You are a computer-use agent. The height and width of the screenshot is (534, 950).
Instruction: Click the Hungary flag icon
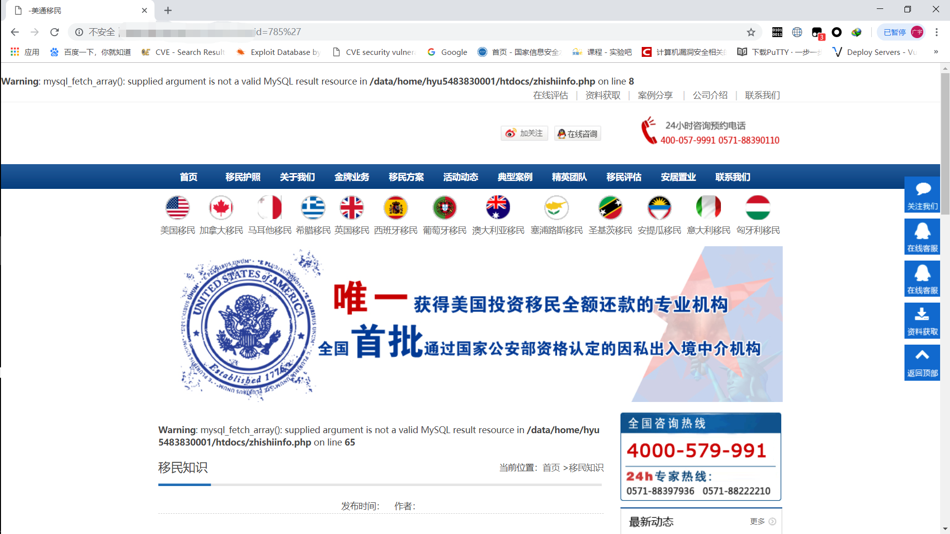(758, 208)
